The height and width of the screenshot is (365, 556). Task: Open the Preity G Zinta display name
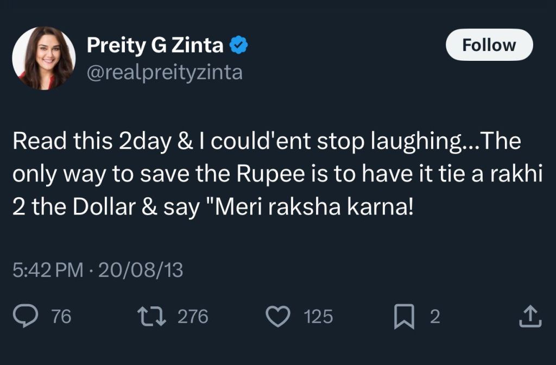coord(155,46)
